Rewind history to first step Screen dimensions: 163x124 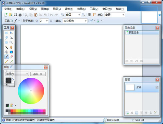pyautogui.click(x=127, y=61)
